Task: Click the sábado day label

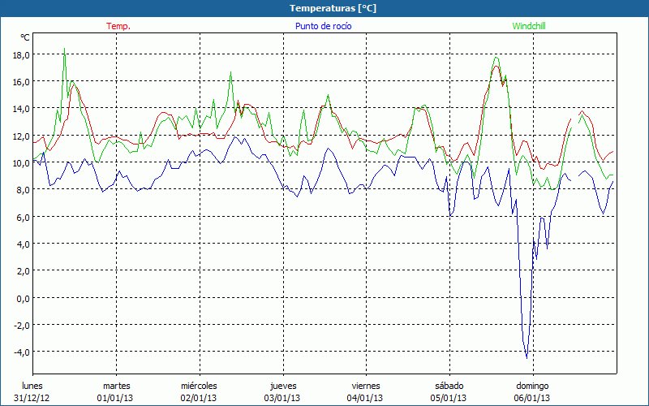Action: pos(449,386)
